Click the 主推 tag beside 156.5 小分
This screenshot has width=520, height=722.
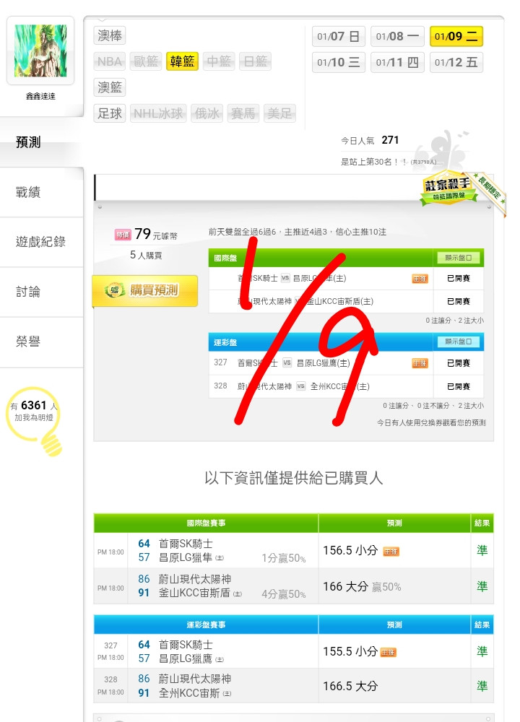click(391, 551)
